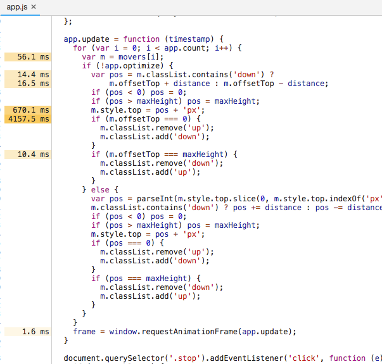Image resolution: width=382 pixels, height=364 pixels.
Task: Click the 56.1 ms gutter marker
Action: (x=28, y=57)
